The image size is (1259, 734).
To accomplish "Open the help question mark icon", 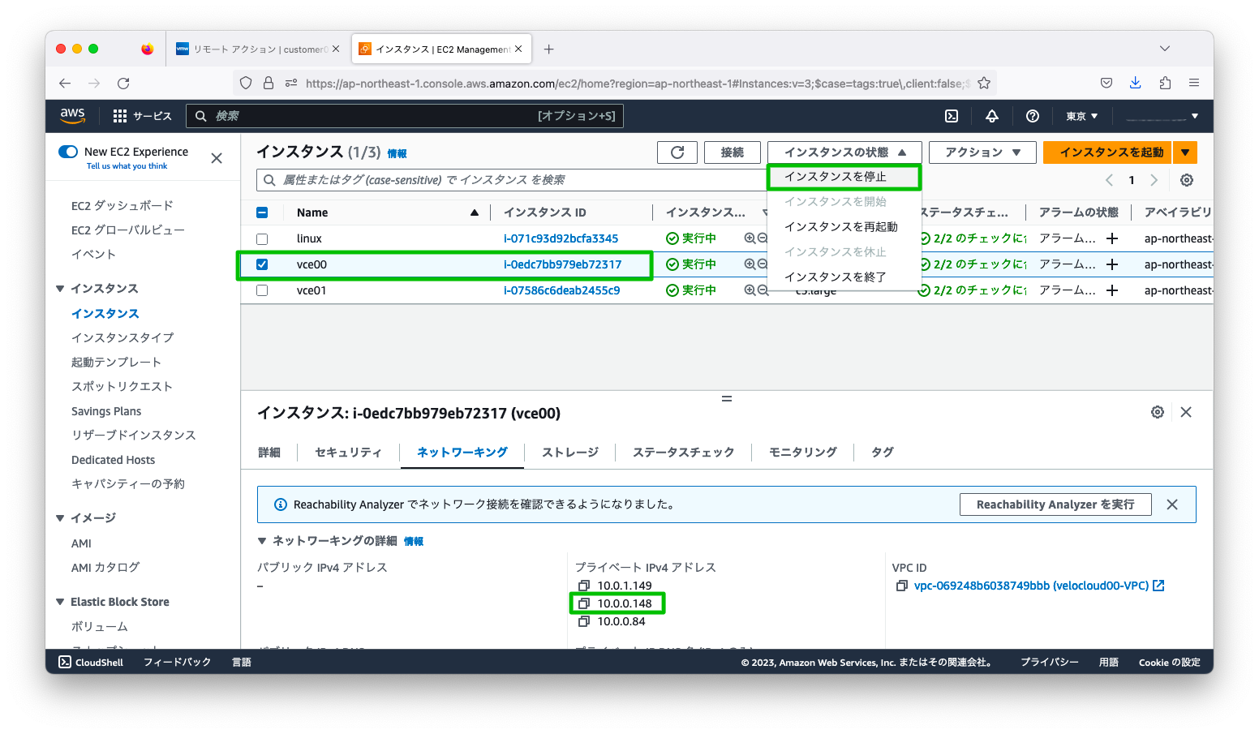I will (x=1032, y=116).
